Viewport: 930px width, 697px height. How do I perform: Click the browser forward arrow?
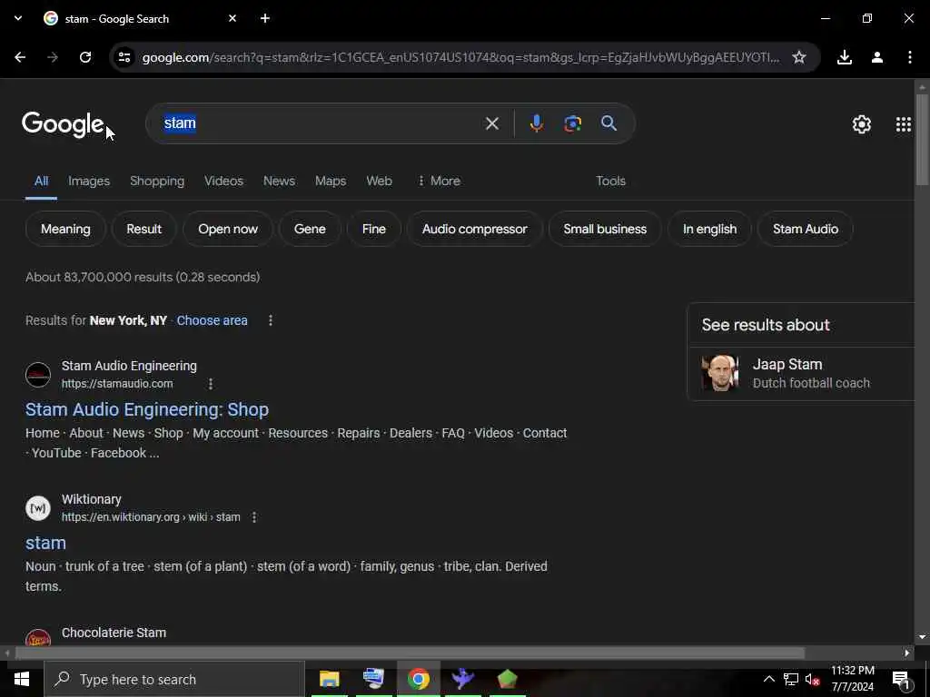pos(53,57)
